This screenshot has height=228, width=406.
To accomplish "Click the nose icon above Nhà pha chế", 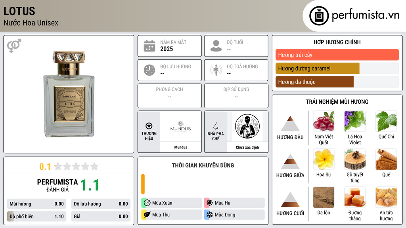I will click(x=215, y=126).
